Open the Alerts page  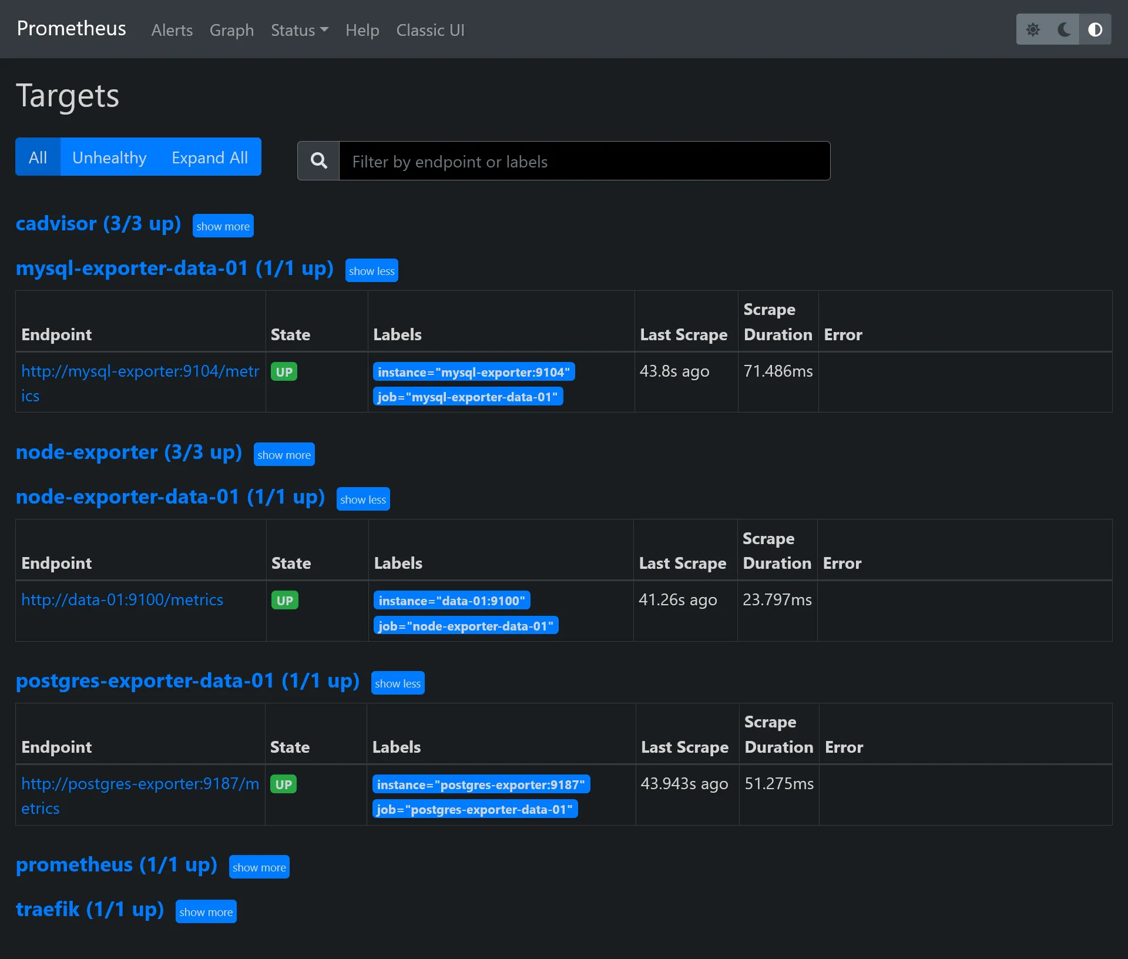[172, 30]
